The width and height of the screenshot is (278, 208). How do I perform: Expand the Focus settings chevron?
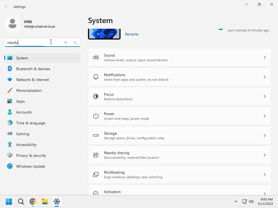tap(264, 96)
